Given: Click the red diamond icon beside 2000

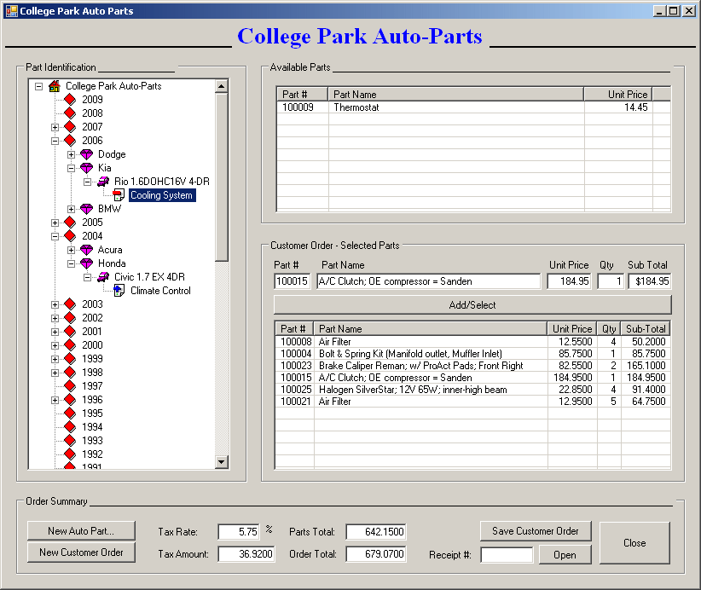Looking at the screenshot, I should (x=70, y=345).
